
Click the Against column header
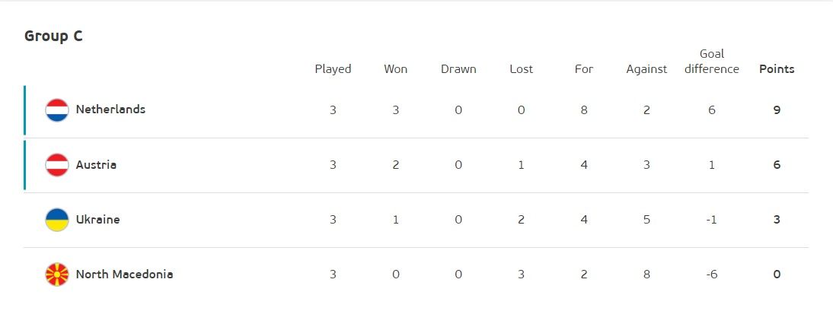pyautogui.click(x=646, y=69)
